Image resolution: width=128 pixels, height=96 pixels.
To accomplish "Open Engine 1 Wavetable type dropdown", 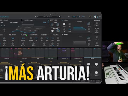I will click(x=9, y=20).
